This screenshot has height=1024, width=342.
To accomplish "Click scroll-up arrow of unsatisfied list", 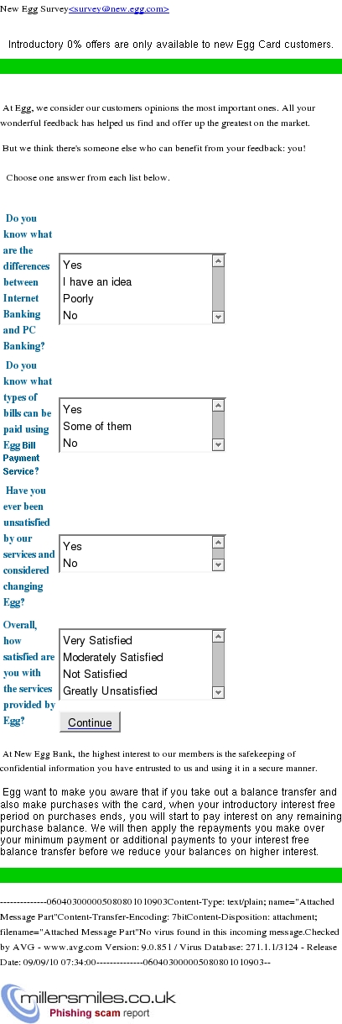I will point(219,543).
